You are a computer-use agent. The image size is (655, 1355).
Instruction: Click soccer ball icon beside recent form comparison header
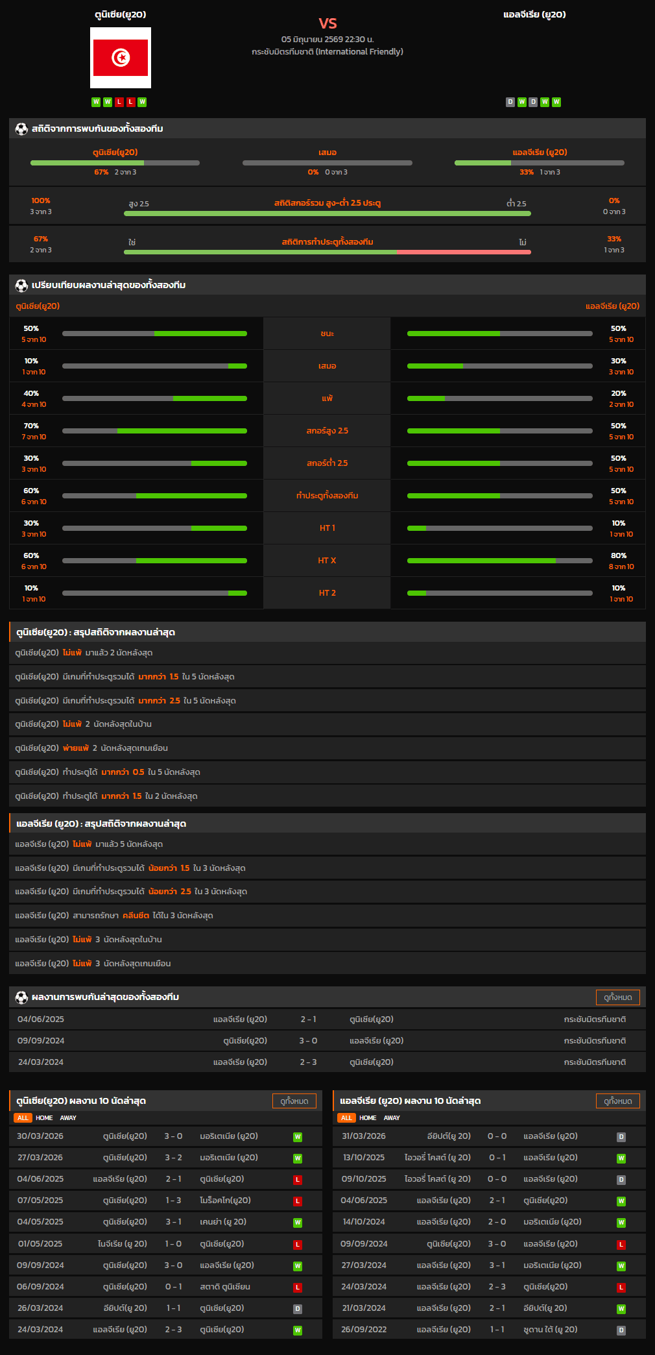pos(21,285)
